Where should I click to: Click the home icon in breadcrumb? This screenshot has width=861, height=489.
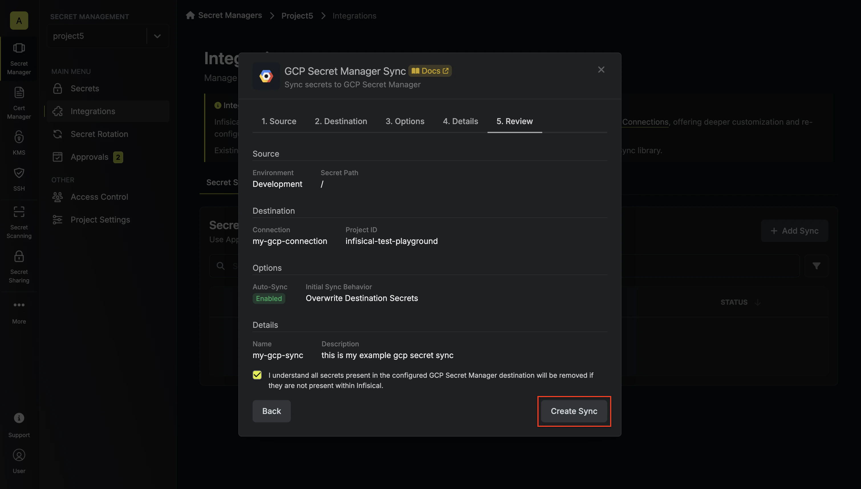coord(190,15)
